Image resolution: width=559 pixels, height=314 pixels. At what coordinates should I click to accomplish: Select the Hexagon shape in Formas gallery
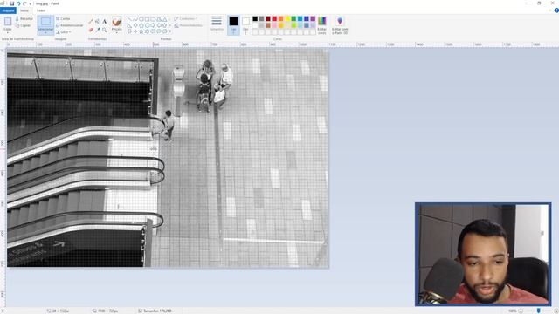click(148, 25)
